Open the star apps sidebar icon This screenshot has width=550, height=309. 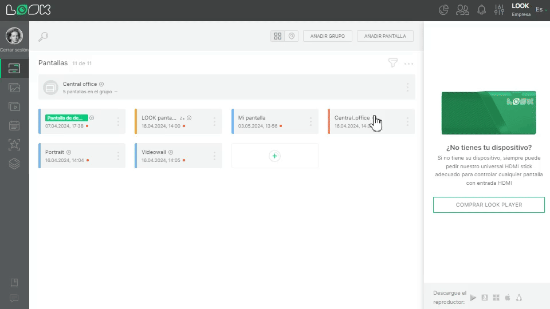(14, 144)
